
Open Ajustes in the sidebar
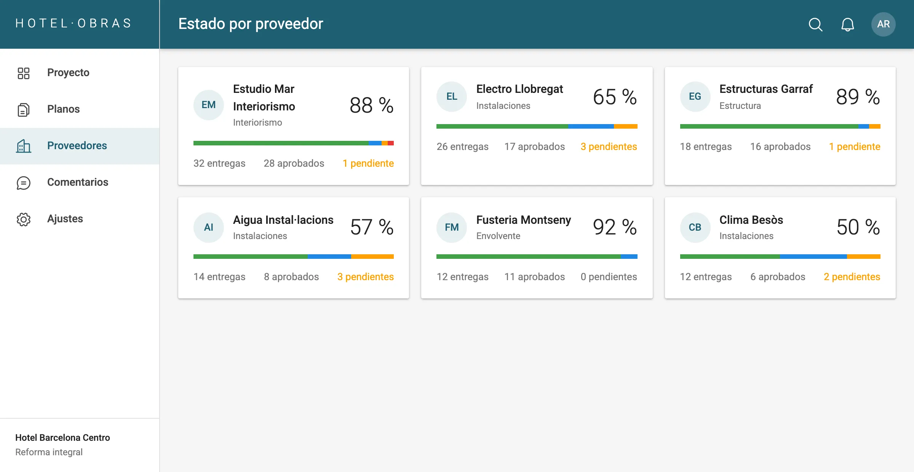tap(80, 219)
